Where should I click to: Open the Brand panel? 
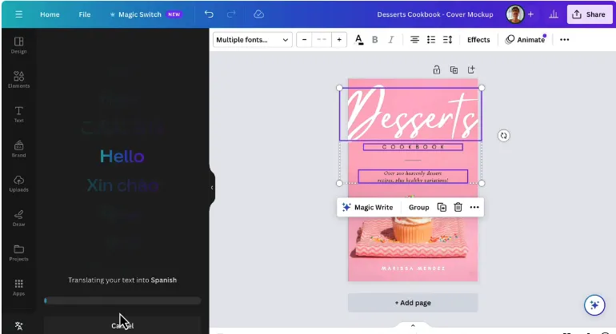[18, 149]
